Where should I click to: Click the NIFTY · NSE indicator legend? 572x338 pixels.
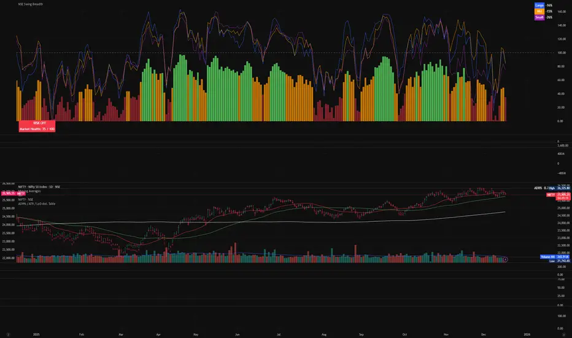pos(26,200)
